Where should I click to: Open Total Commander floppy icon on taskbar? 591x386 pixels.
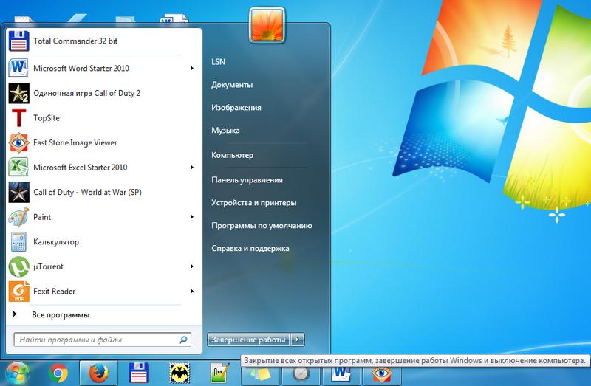[139, 373]
